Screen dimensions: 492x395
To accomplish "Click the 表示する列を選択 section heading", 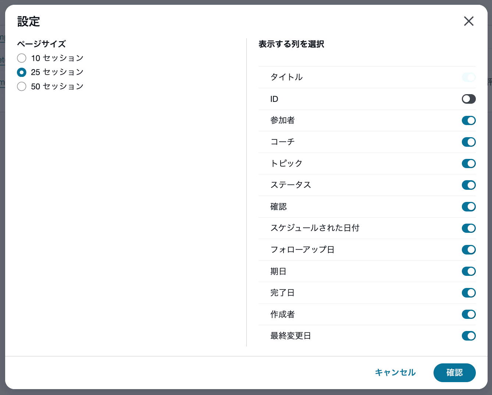I will coord(291,44).
